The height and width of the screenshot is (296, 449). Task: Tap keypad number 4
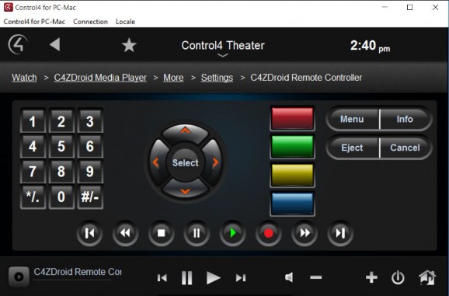pos(33,146)
